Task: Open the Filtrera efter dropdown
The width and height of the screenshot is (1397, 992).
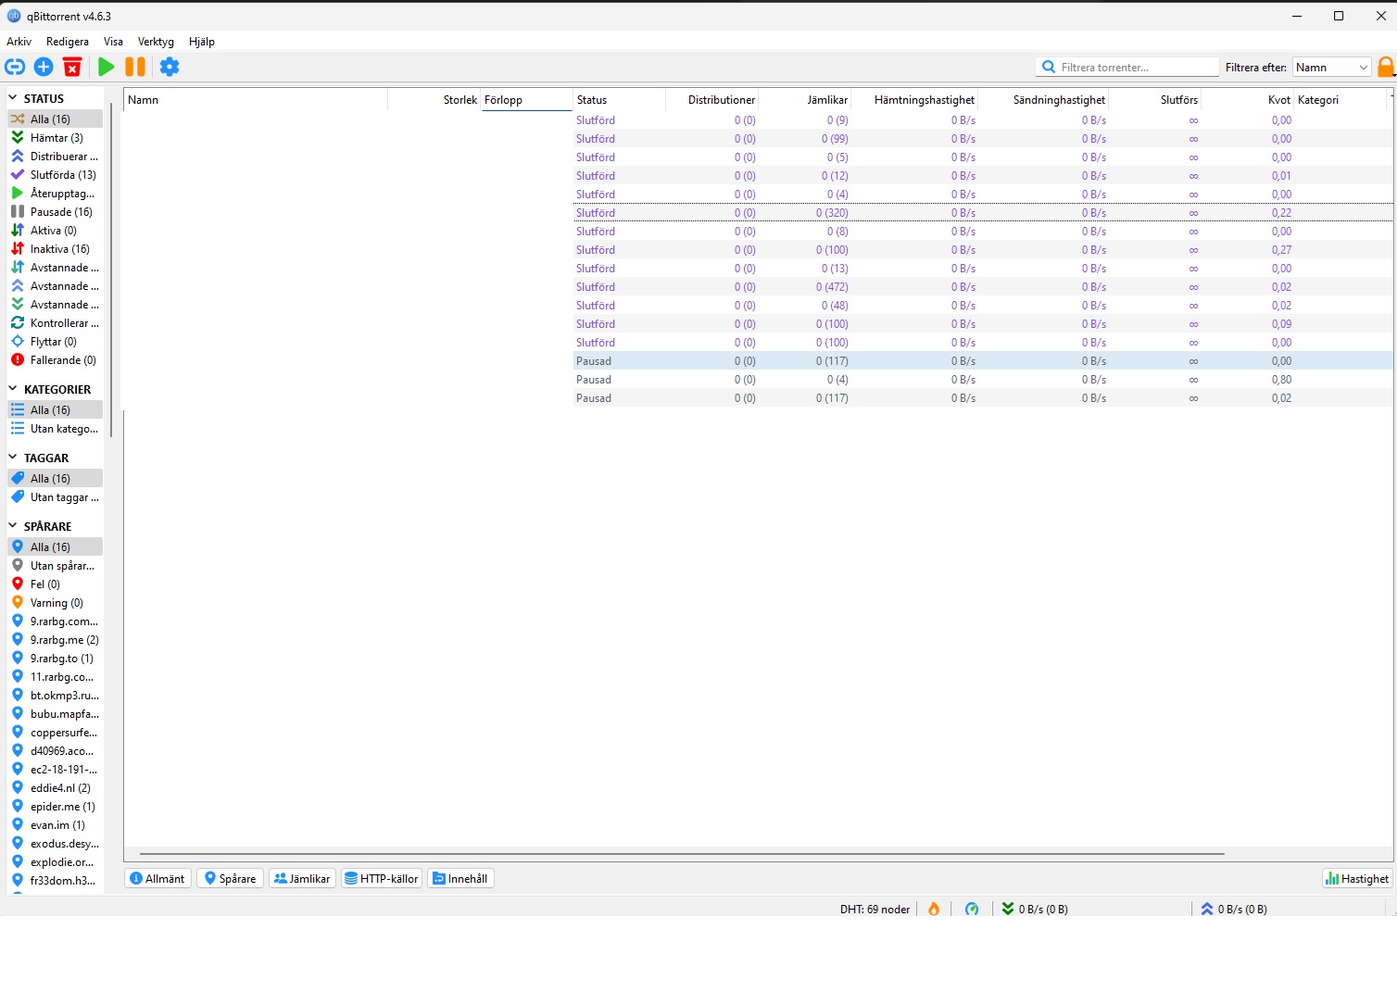Action: [1331, 66]
